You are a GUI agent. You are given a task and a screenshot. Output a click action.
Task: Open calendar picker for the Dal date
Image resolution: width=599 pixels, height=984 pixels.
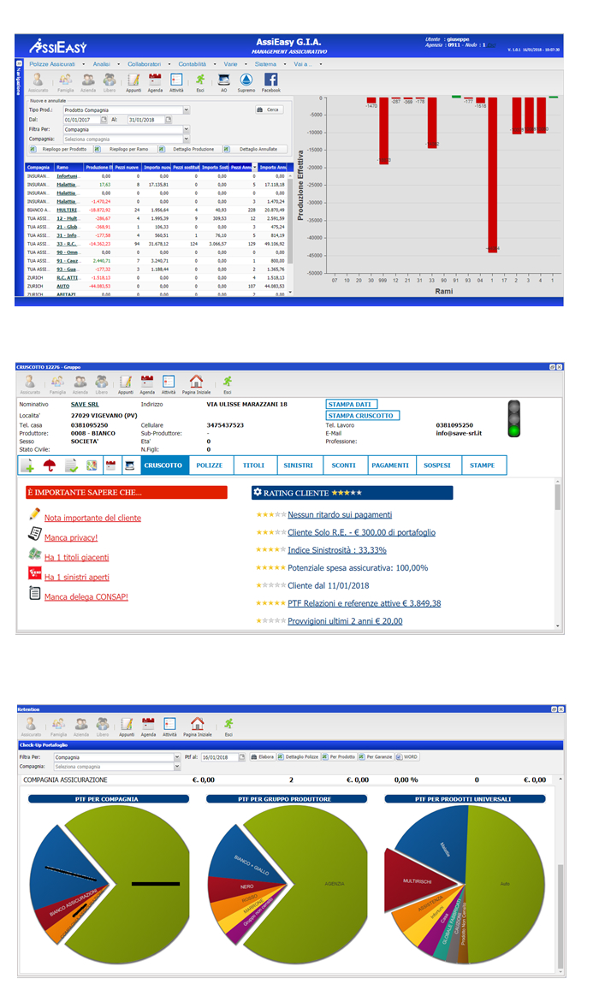click(x=104, y=119)
